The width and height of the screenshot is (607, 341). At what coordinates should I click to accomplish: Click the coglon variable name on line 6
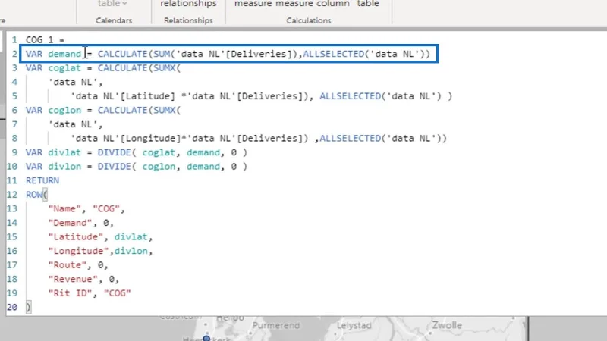point(64,110)
